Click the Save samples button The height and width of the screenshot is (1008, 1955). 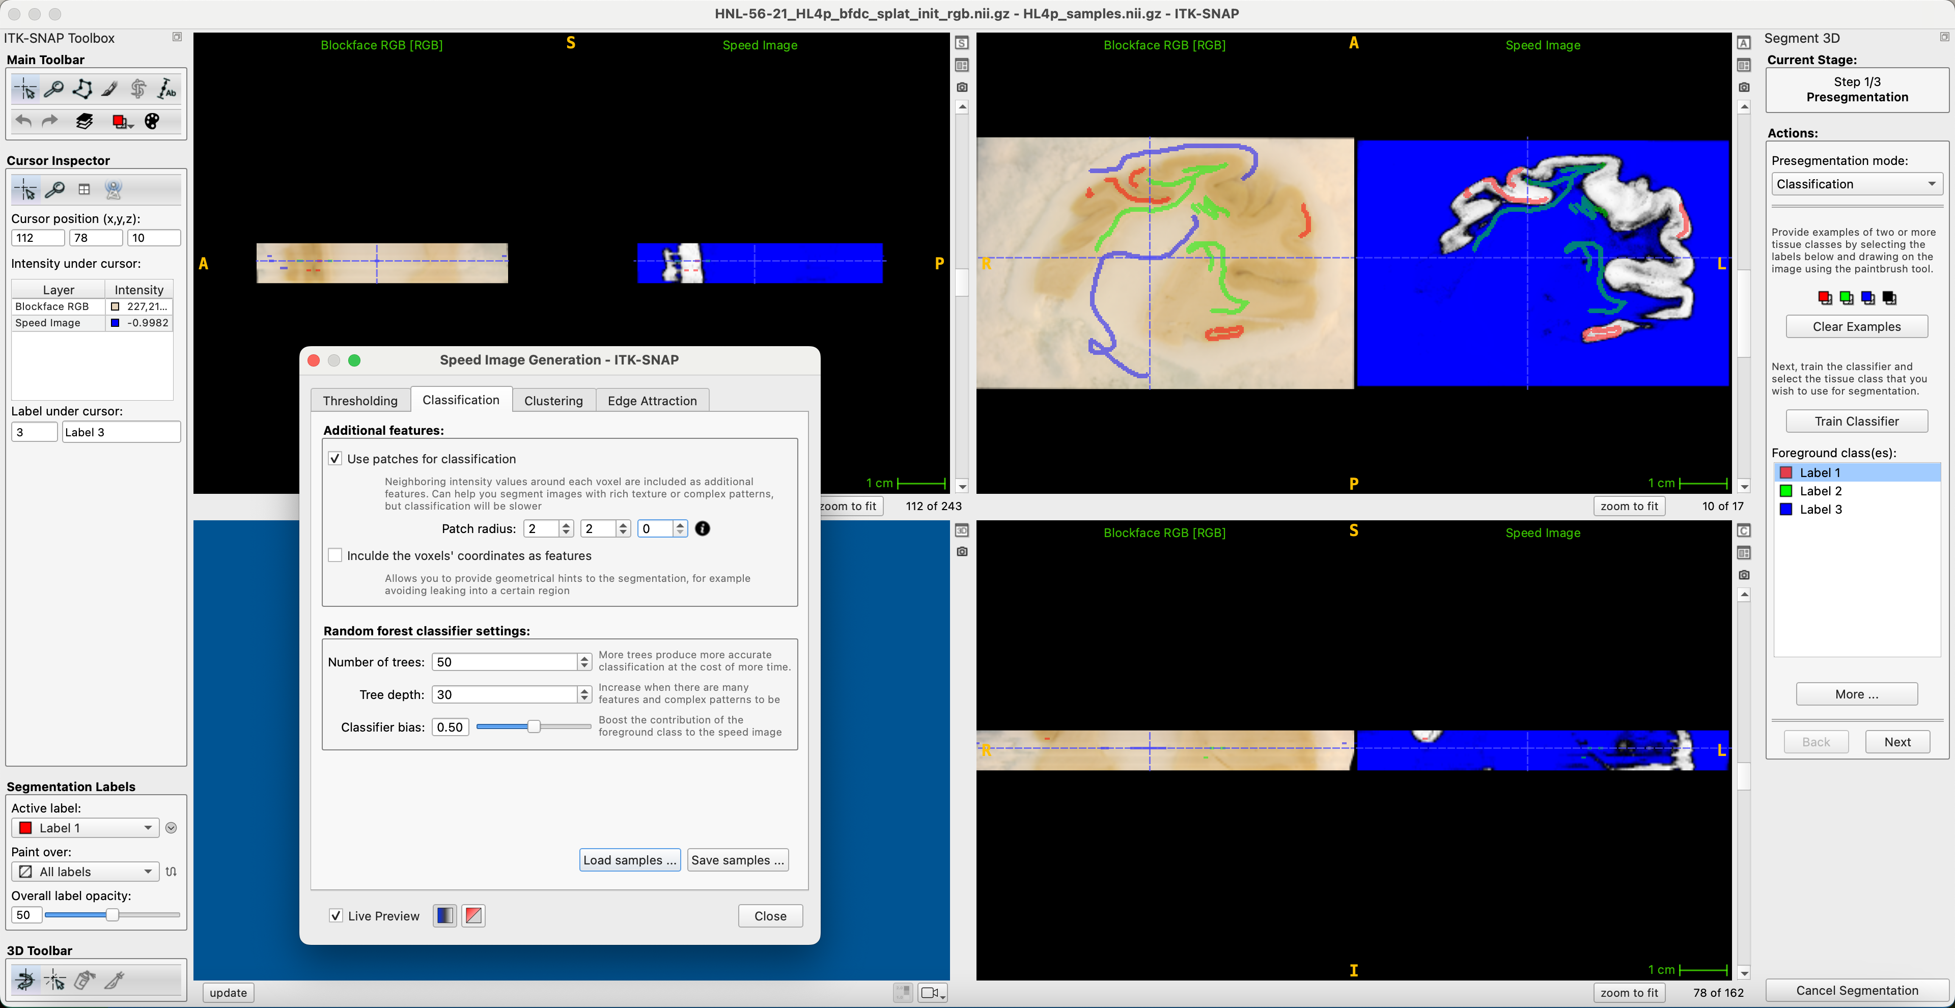(738, 860)
